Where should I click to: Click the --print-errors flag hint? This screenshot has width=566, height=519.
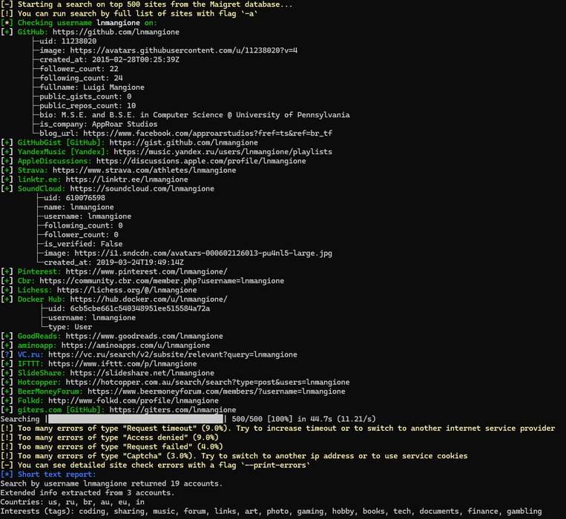pyautogui.click(x=155, y=466)
